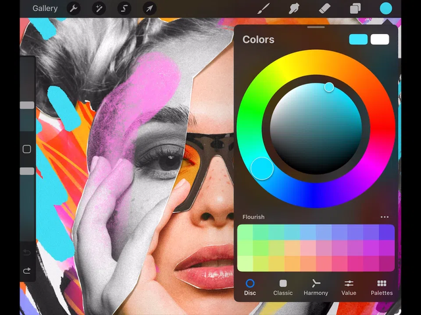Viewport: 421px width, 315px height.
Task: Select the primary cyan color swatch
Action: click(x=358, y=39)
